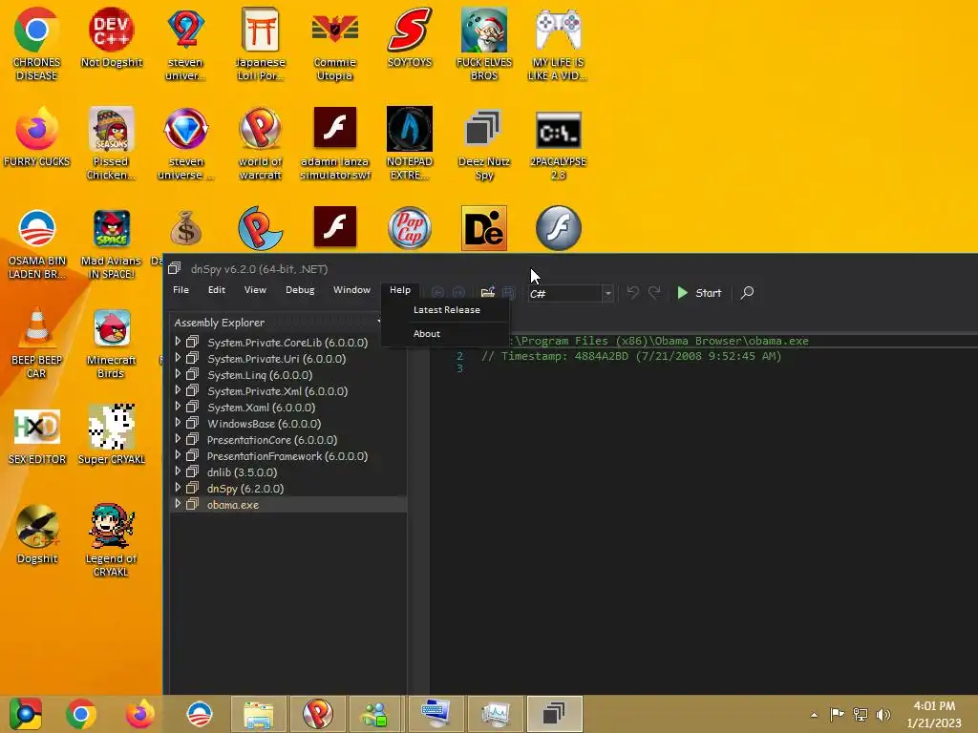Click the Save All toolbar icon

[x=508, y=292]
